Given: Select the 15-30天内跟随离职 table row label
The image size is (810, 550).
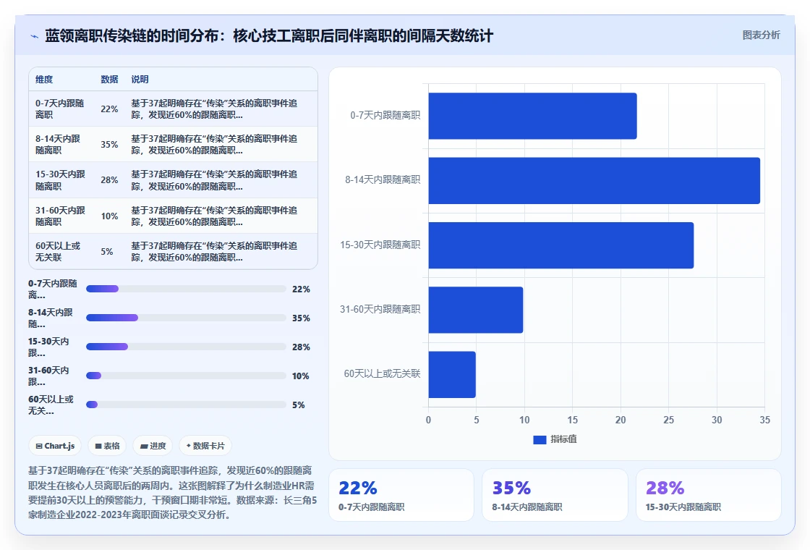Looking at the screenshot, I should coord(61,180).
